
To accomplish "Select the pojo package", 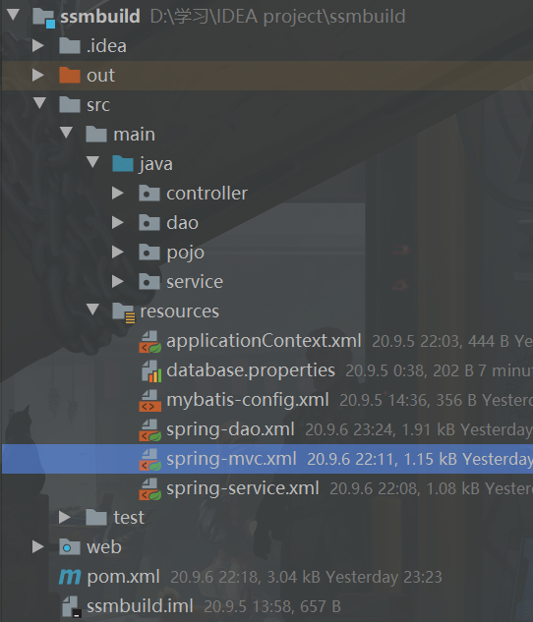I will tap(185, 253).
